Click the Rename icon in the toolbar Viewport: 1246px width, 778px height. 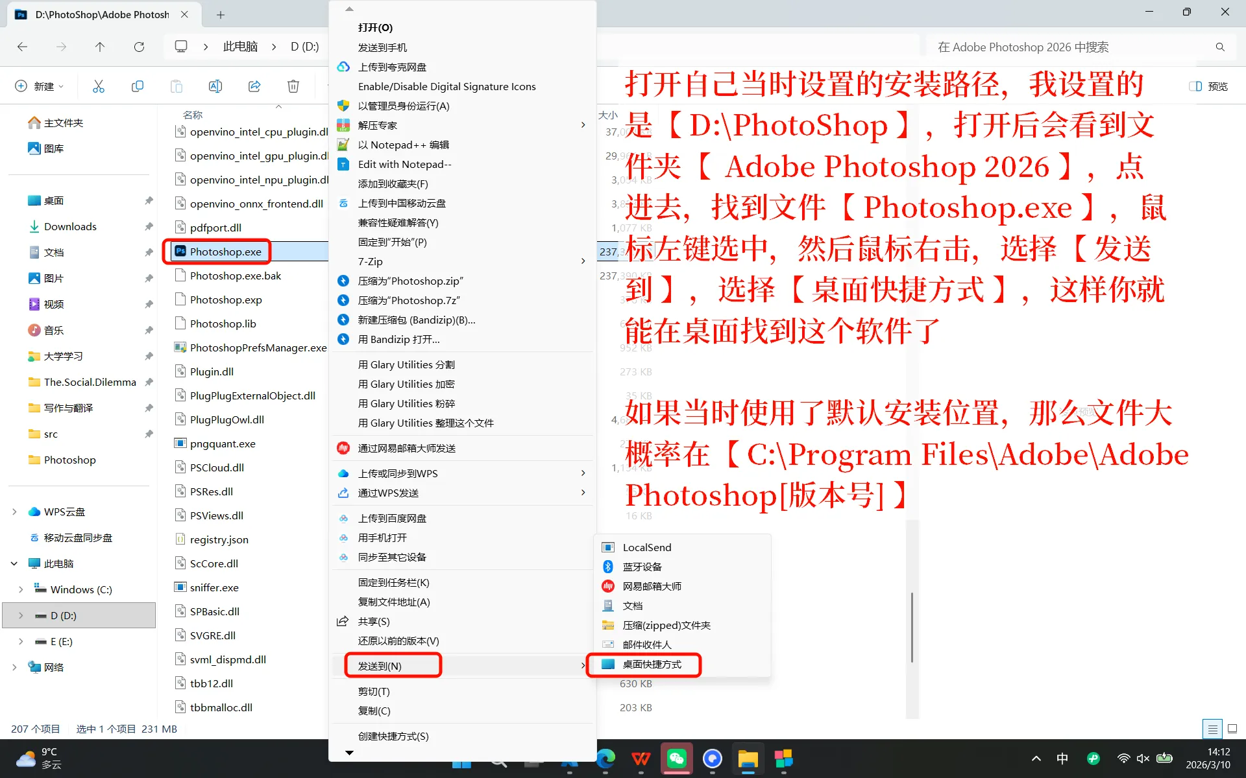coord(215,86)
